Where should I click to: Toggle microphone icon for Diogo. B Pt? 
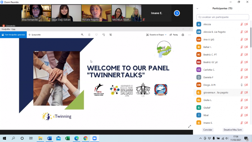[242, 85]
